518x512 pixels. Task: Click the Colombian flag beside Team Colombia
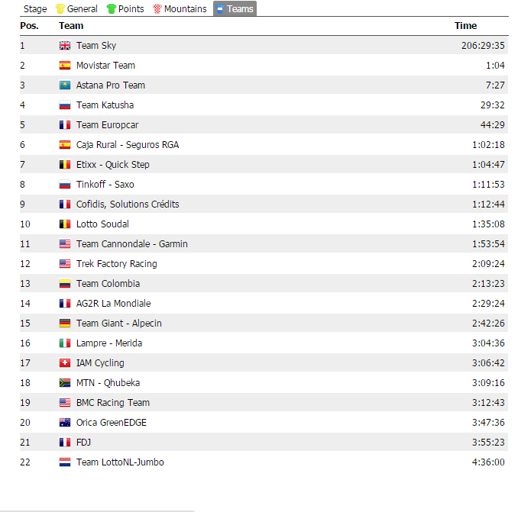tap(65, 284)
